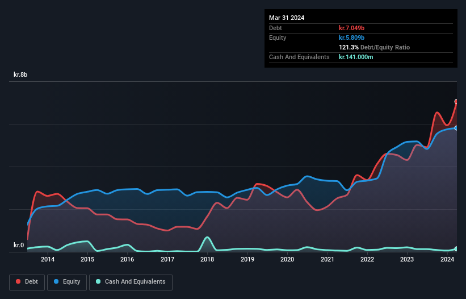The width and height of the screenshot is (466, 299).
Task: Click the kr.0 y-axis label
Action: (x=19, y=246)
